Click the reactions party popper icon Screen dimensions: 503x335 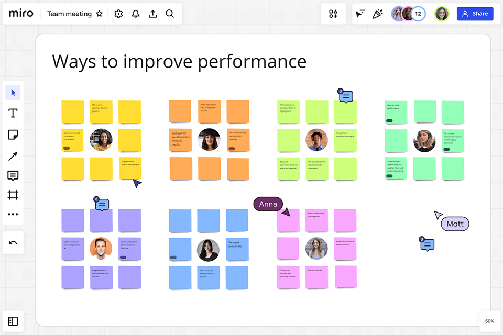click(378, 14)
